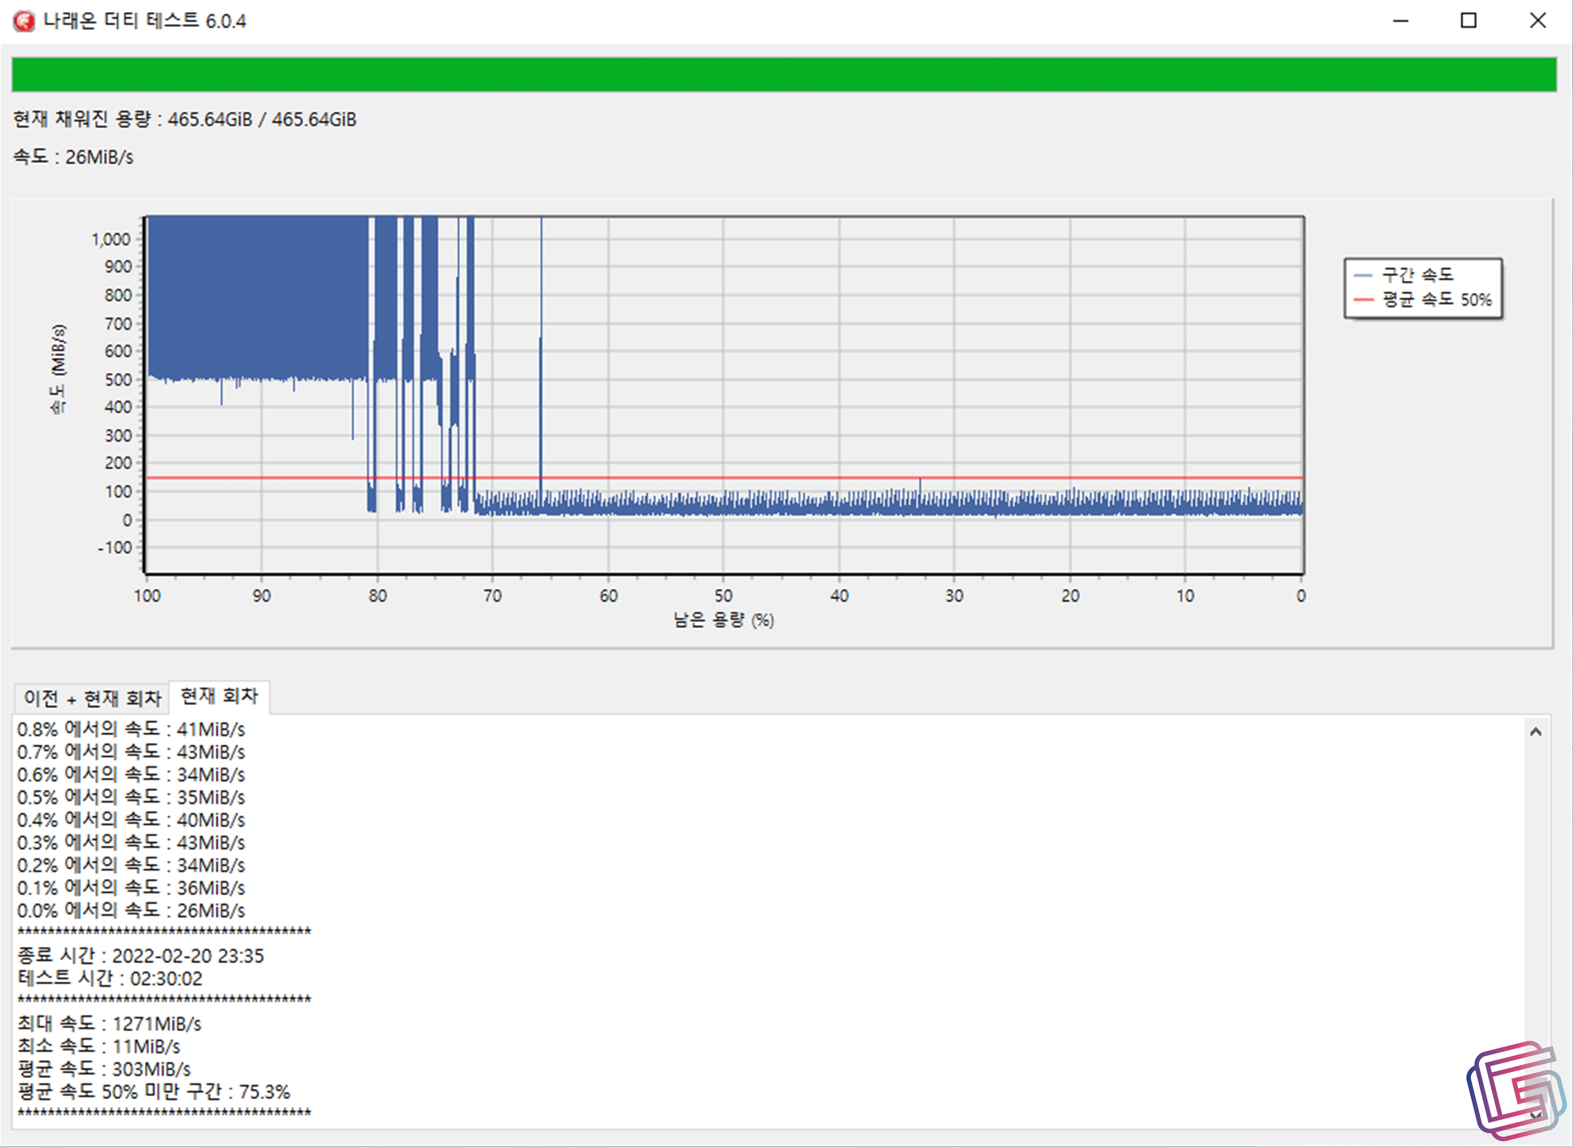Viewport: 1573px width, 1147px height.
Task: Click the 속도 : 26MiB/s label
Action: pos(74,157)
